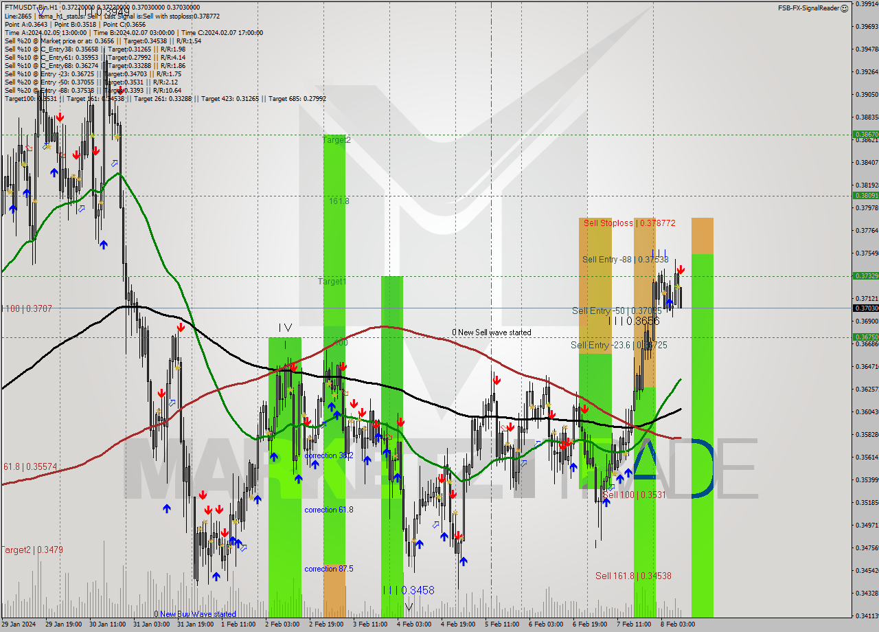Click the green price tag 0.38670
This screenshot has height=632, width=879.
click(x=865, y=135)
